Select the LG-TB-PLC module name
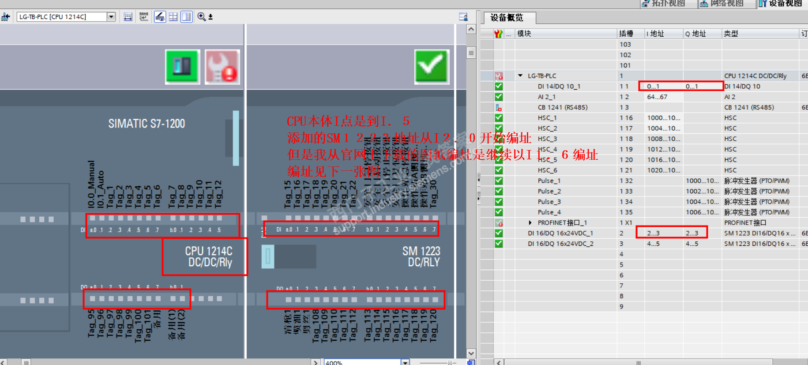Screen dimensions: 808x365 click(542, 76)
